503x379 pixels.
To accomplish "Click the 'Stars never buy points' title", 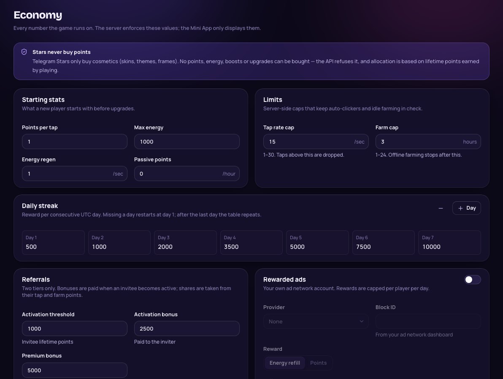I will pyautogui.click(x=61, y=52).
